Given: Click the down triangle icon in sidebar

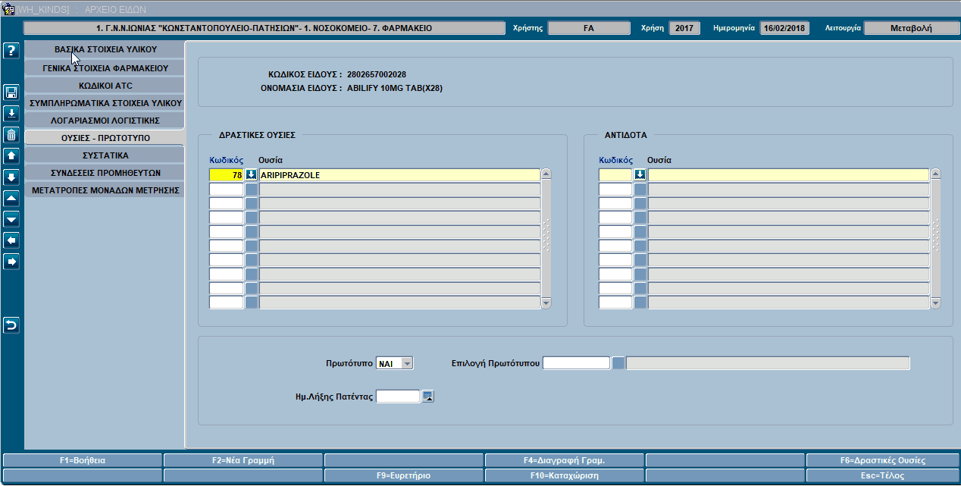Looking at the screenshot, I should pos(11,220).
